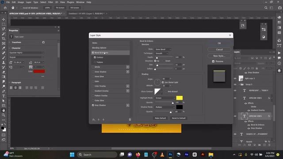Select the Zoom tool in toolbar
The width and height of the screenshot is (283, 159).
pos(4,115)
